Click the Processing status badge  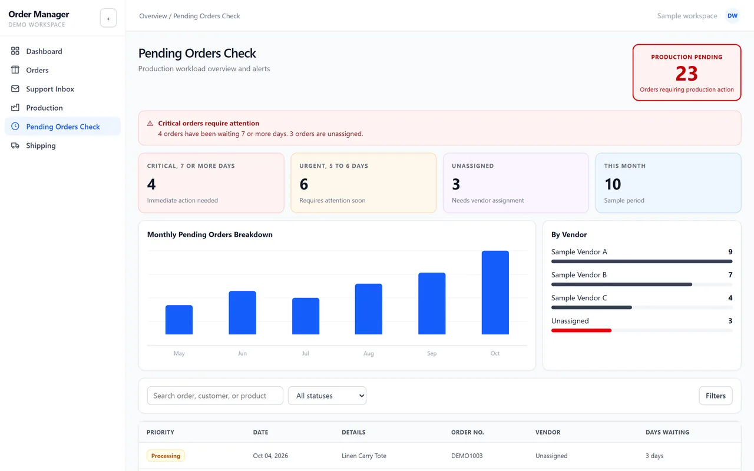pyautogui.click(x=166, y=456)
